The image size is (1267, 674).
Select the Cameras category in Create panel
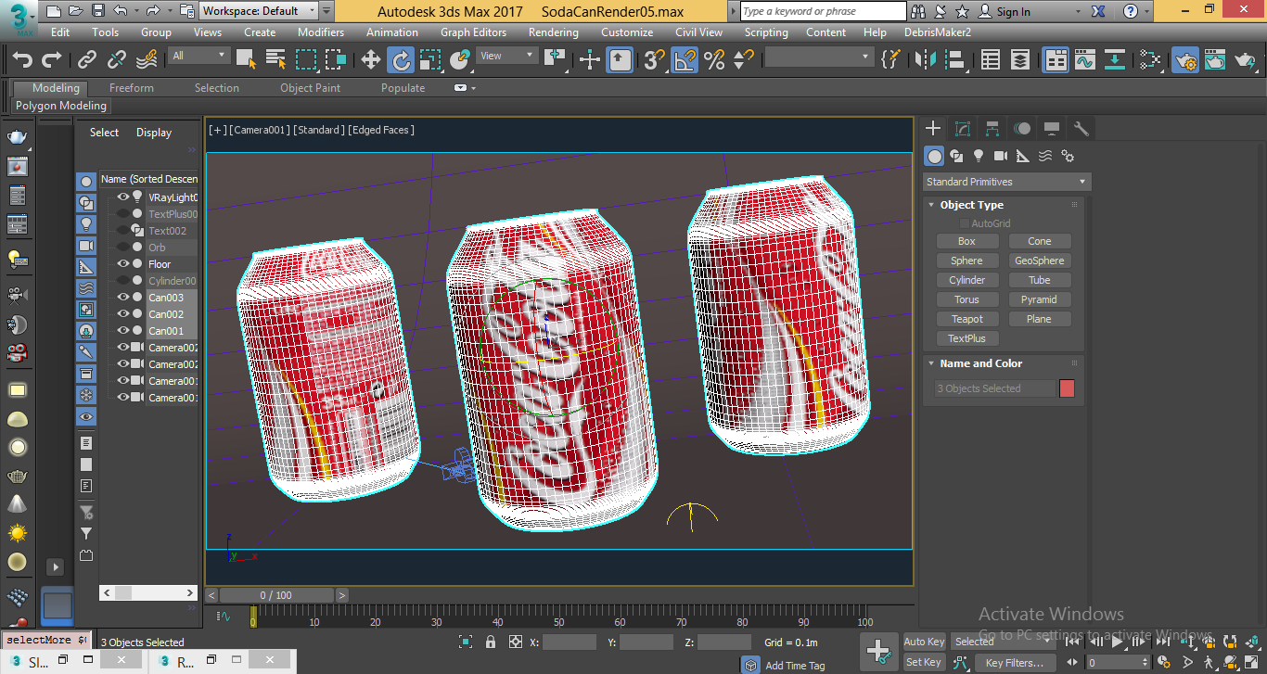(1001, 156)
